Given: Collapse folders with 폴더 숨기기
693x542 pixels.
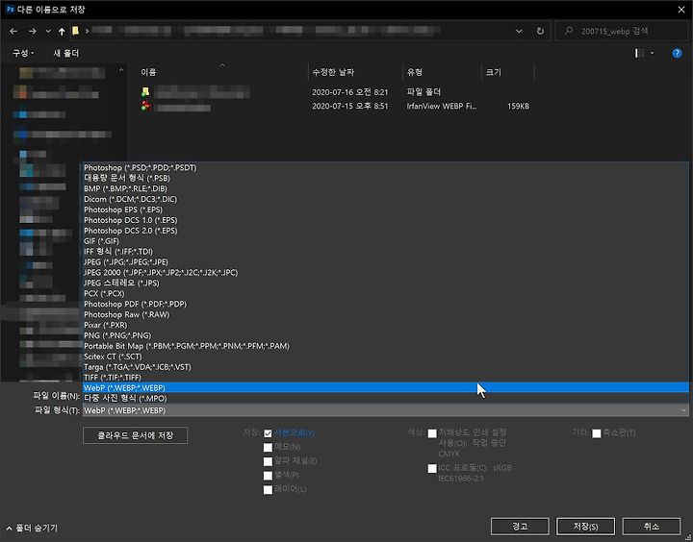Looking at the screenshot, I should point(33,528).
